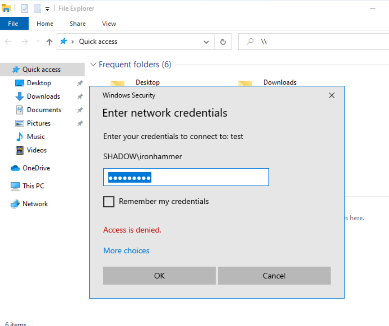Switch to the View ribbon tab
389x326 pixels.
pyautogui.click(x=109, y=23)
